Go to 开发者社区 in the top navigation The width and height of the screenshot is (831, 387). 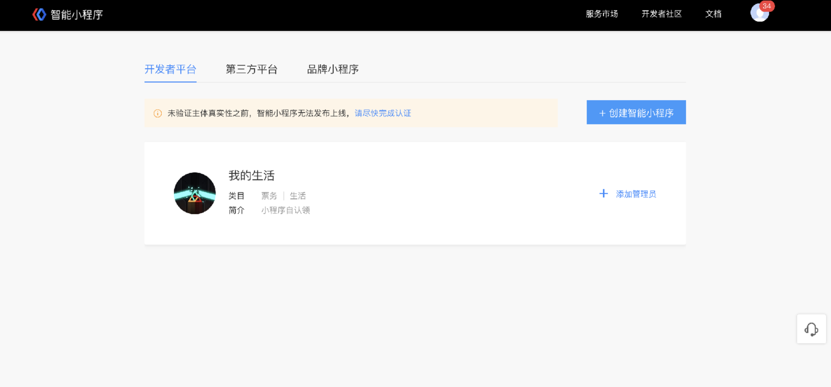click(x=661, y=14)
